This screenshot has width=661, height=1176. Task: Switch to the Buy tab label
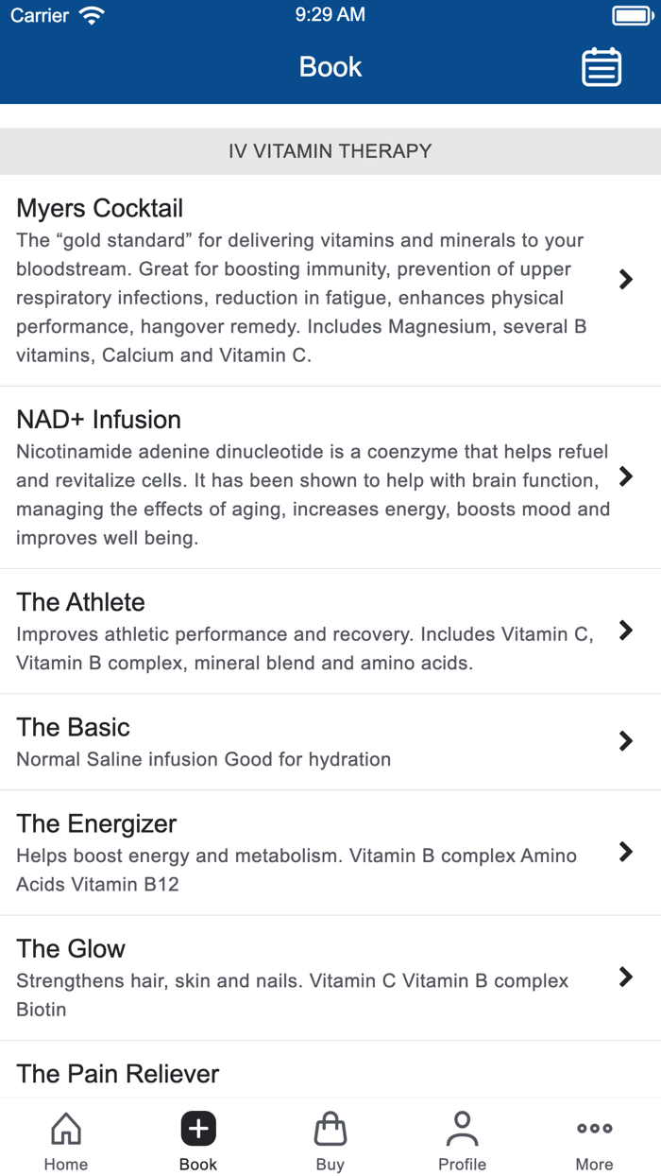[330, 1164]
